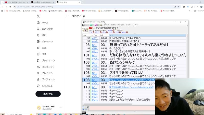Go to ホーム in the X sidebar
The height and width of the screenshot is (115, 204).
43,22
